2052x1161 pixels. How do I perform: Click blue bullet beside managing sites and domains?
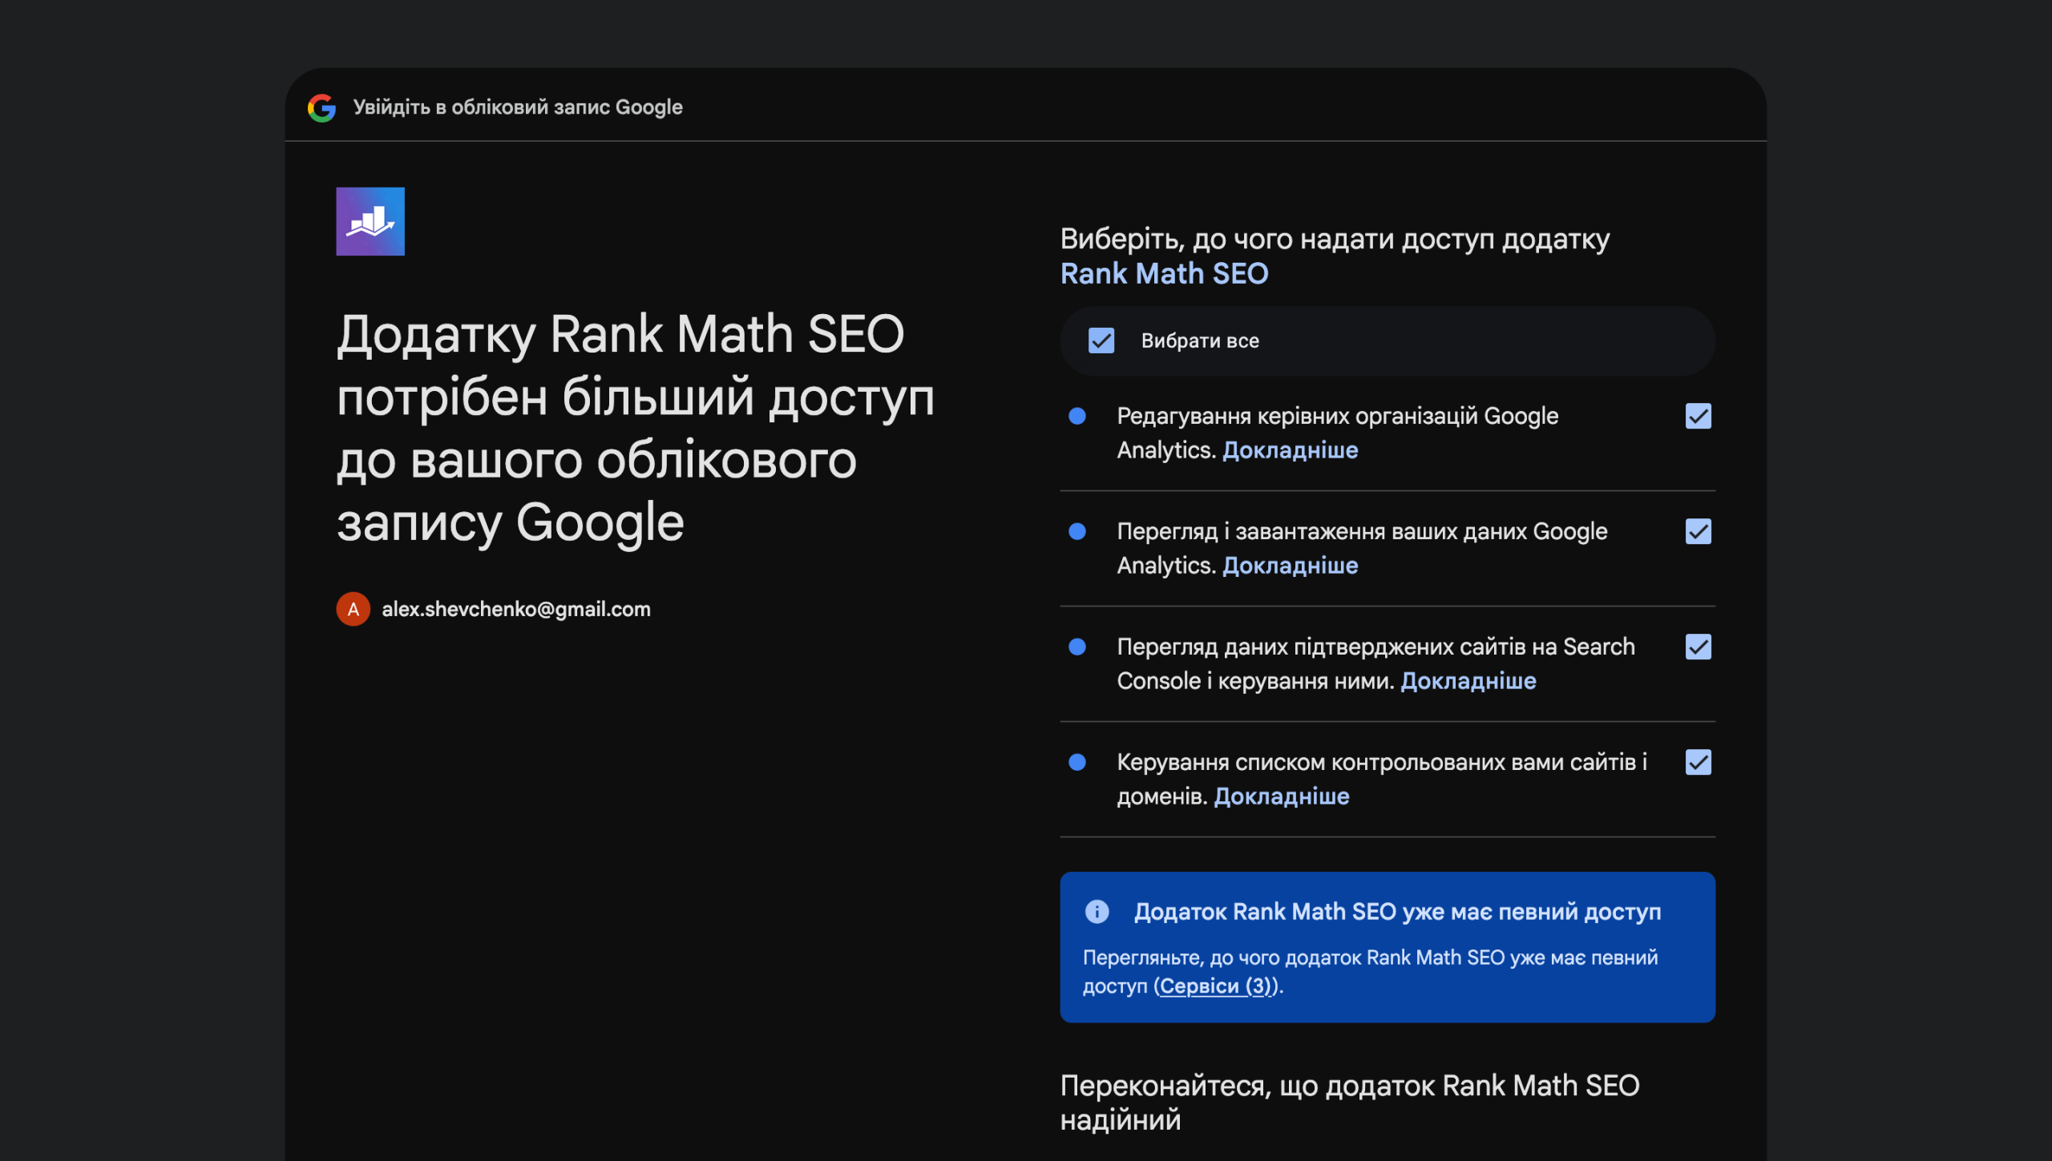tap(1077, 762)
